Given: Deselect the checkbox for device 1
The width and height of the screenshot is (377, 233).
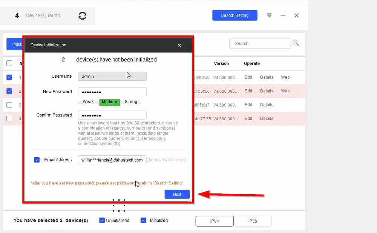Looking at the screenshot, I should click(9, 77).
